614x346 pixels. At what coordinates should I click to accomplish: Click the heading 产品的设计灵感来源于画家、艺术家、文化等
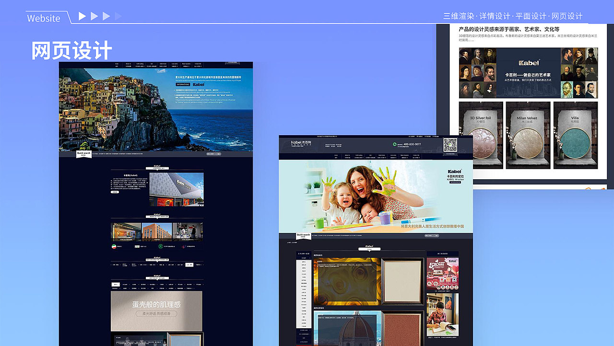pyautogui.click(x=509, y=29)
